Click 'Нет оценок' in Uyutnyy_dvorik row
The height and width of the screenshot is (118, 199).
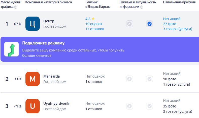95,103
